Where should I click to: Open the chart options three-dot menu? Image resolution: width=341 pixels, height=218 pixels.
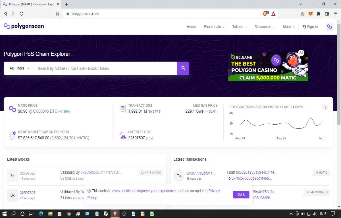click(x=325, y=107)
